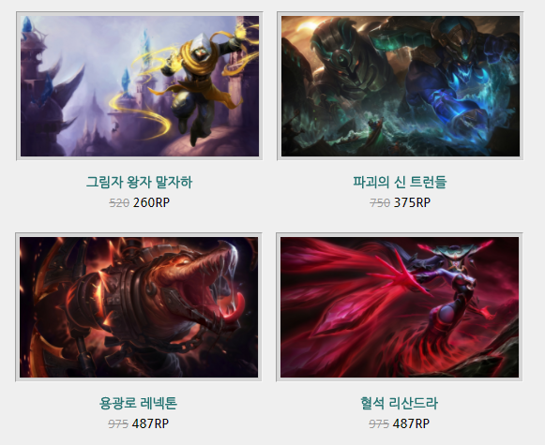Select the 375RP sale price for 트런들

pyautogui.click(x=412, y=202)
